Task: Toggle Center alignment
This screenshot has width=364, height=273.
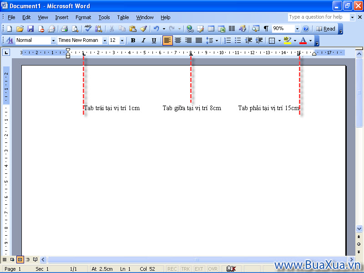Action: click(x=178, y=40)
